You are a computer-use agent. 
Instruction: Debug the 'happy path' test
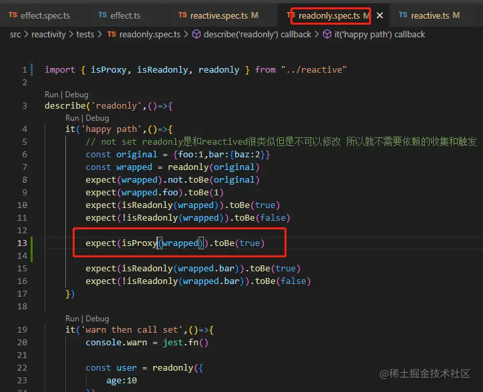97,118
